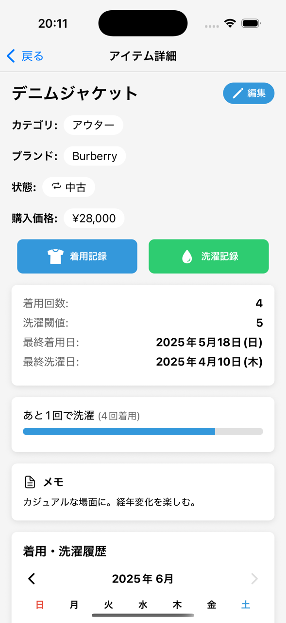The image size is (286, 623).
Task: Select the アウター category chip
Action: coord(93,125)
